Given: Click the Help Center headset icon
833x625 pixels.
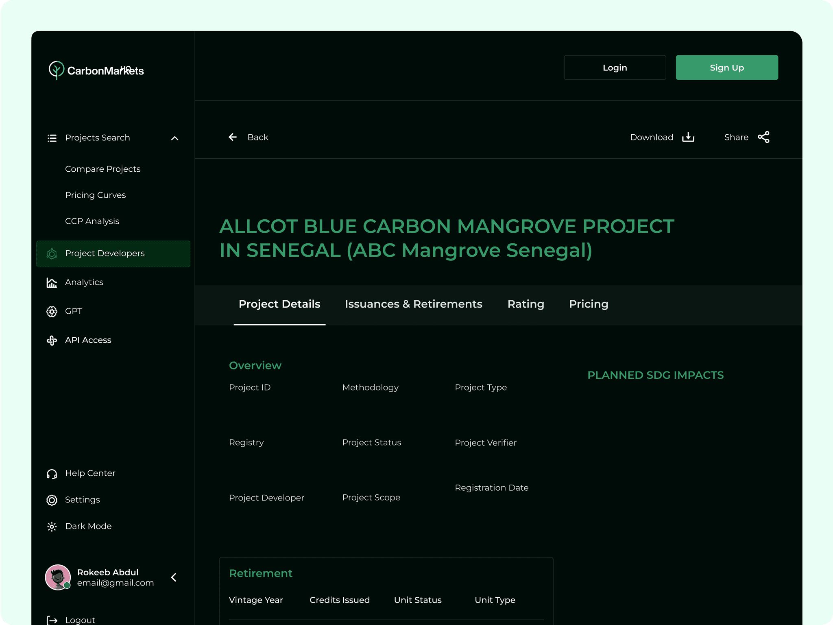Looking at the screenshot, I should coord(52,474).
